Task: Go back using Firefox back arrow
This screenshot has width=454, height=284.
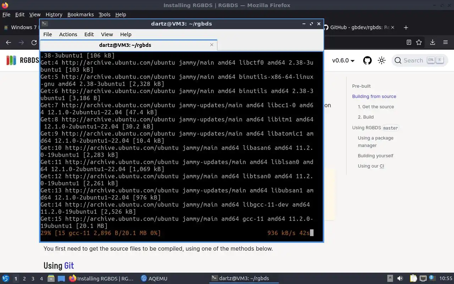Action: [x=9, y=42]
